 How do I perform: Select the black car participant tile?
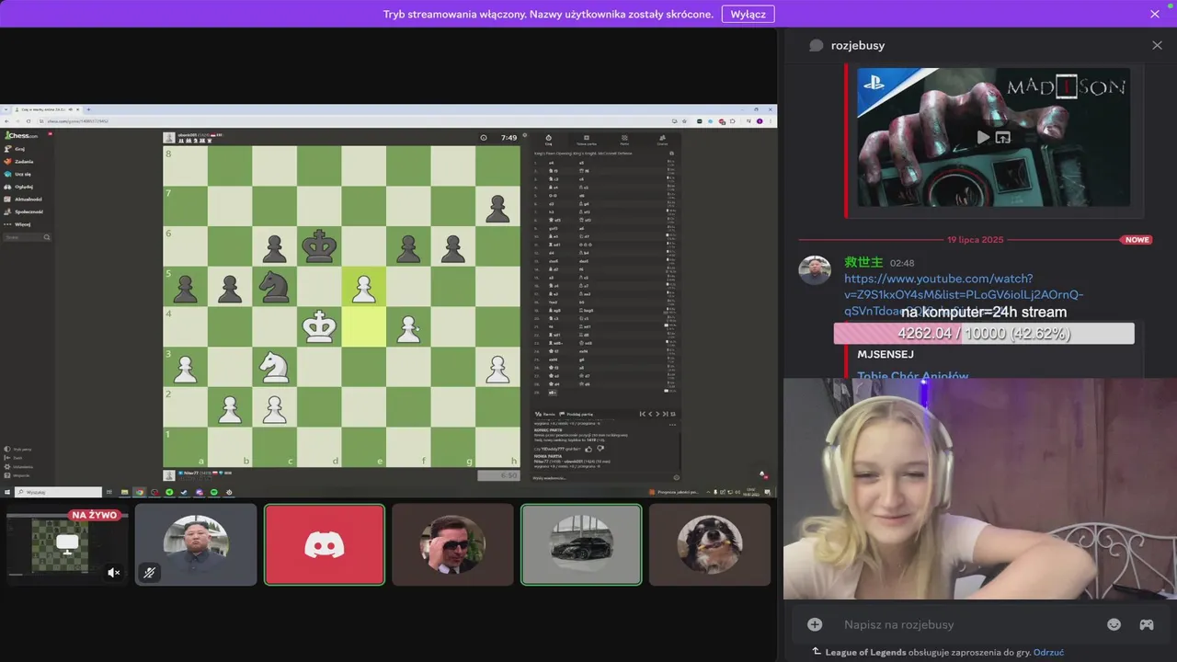(x=581, y=544)
